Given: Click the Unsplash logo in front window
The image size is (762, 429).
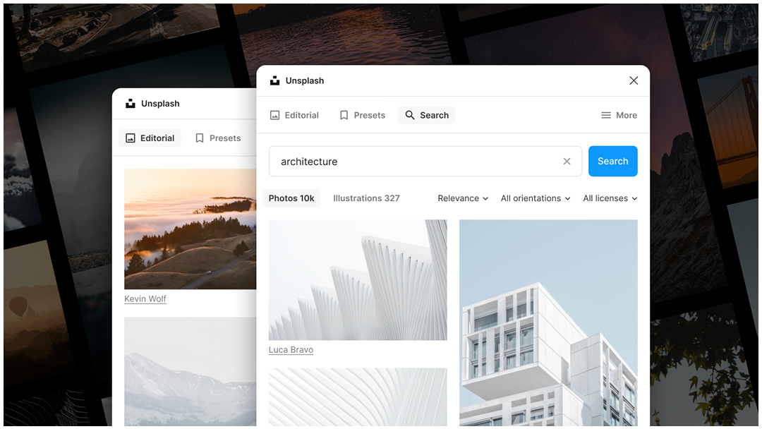Looking at the screenshot, I should click(275, 80).
